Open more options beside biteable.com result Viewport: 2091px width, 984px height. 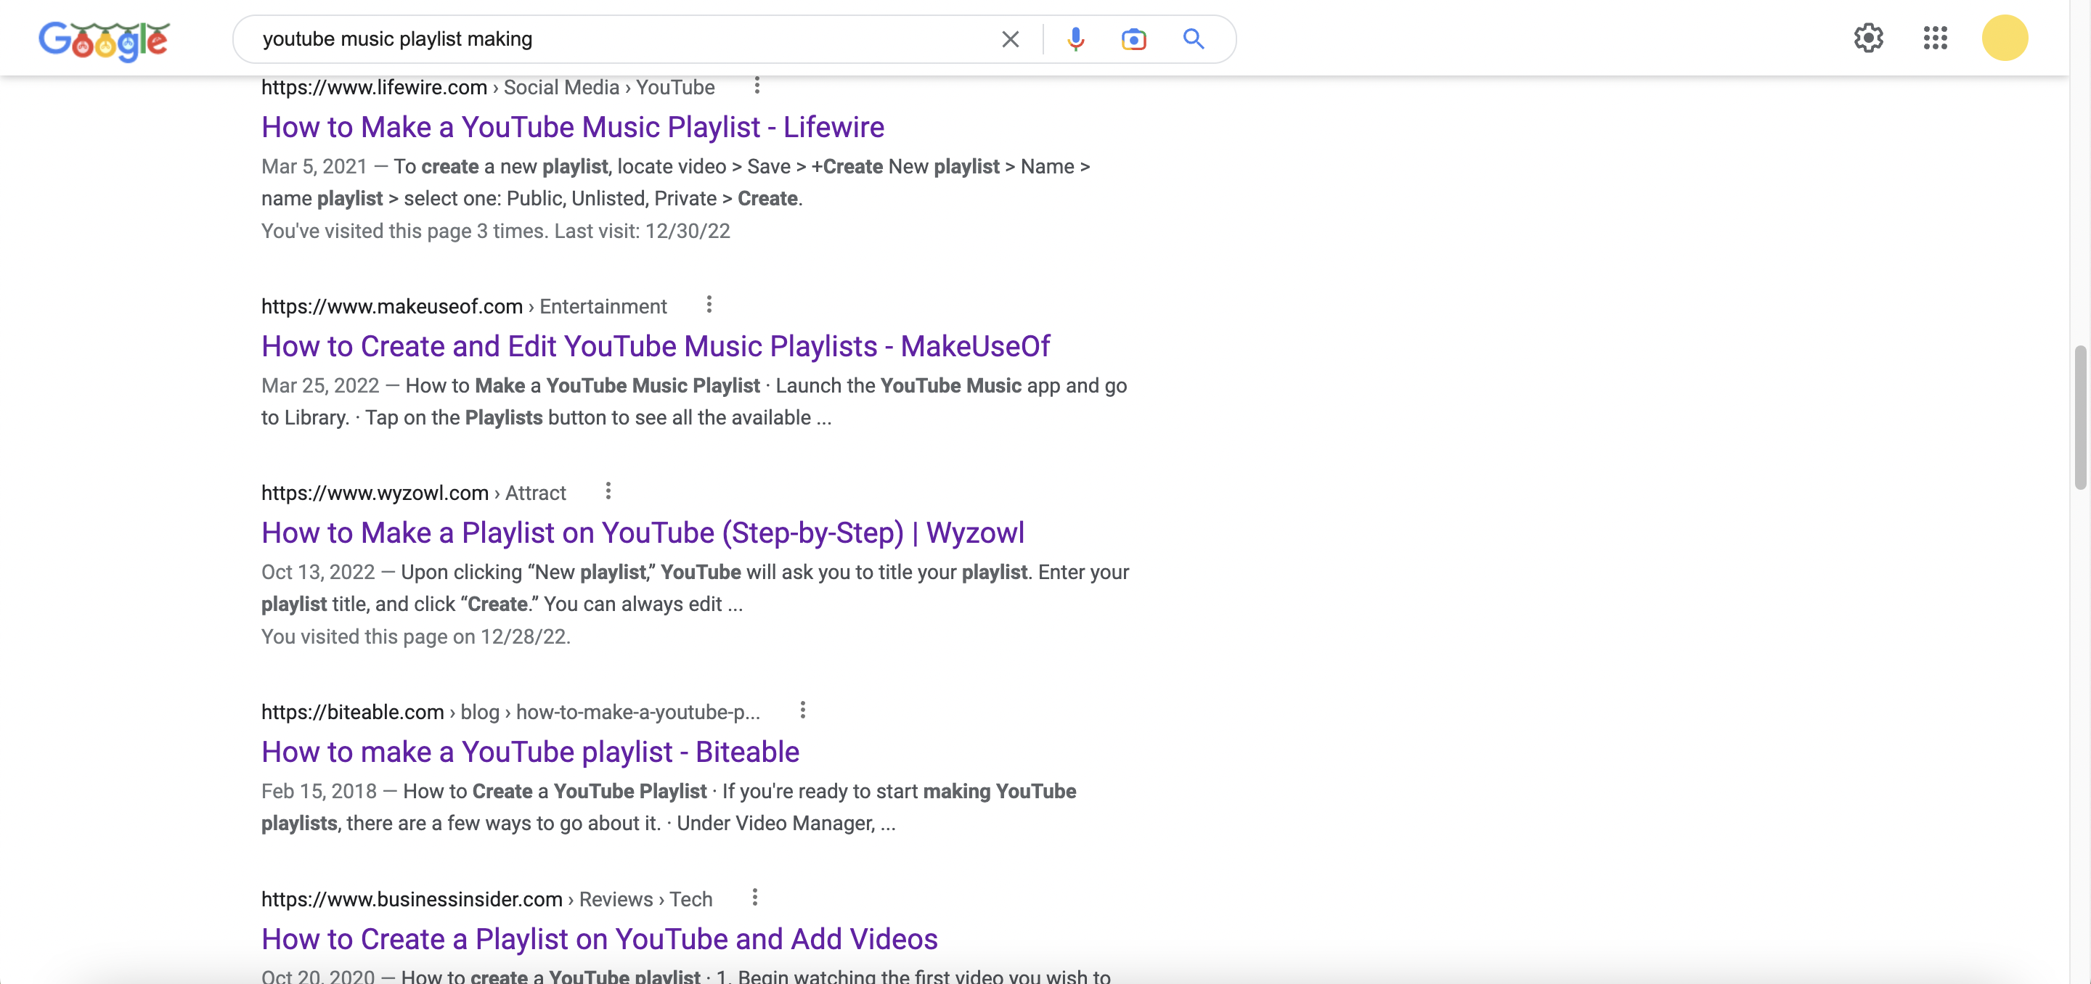coord(802,710)
